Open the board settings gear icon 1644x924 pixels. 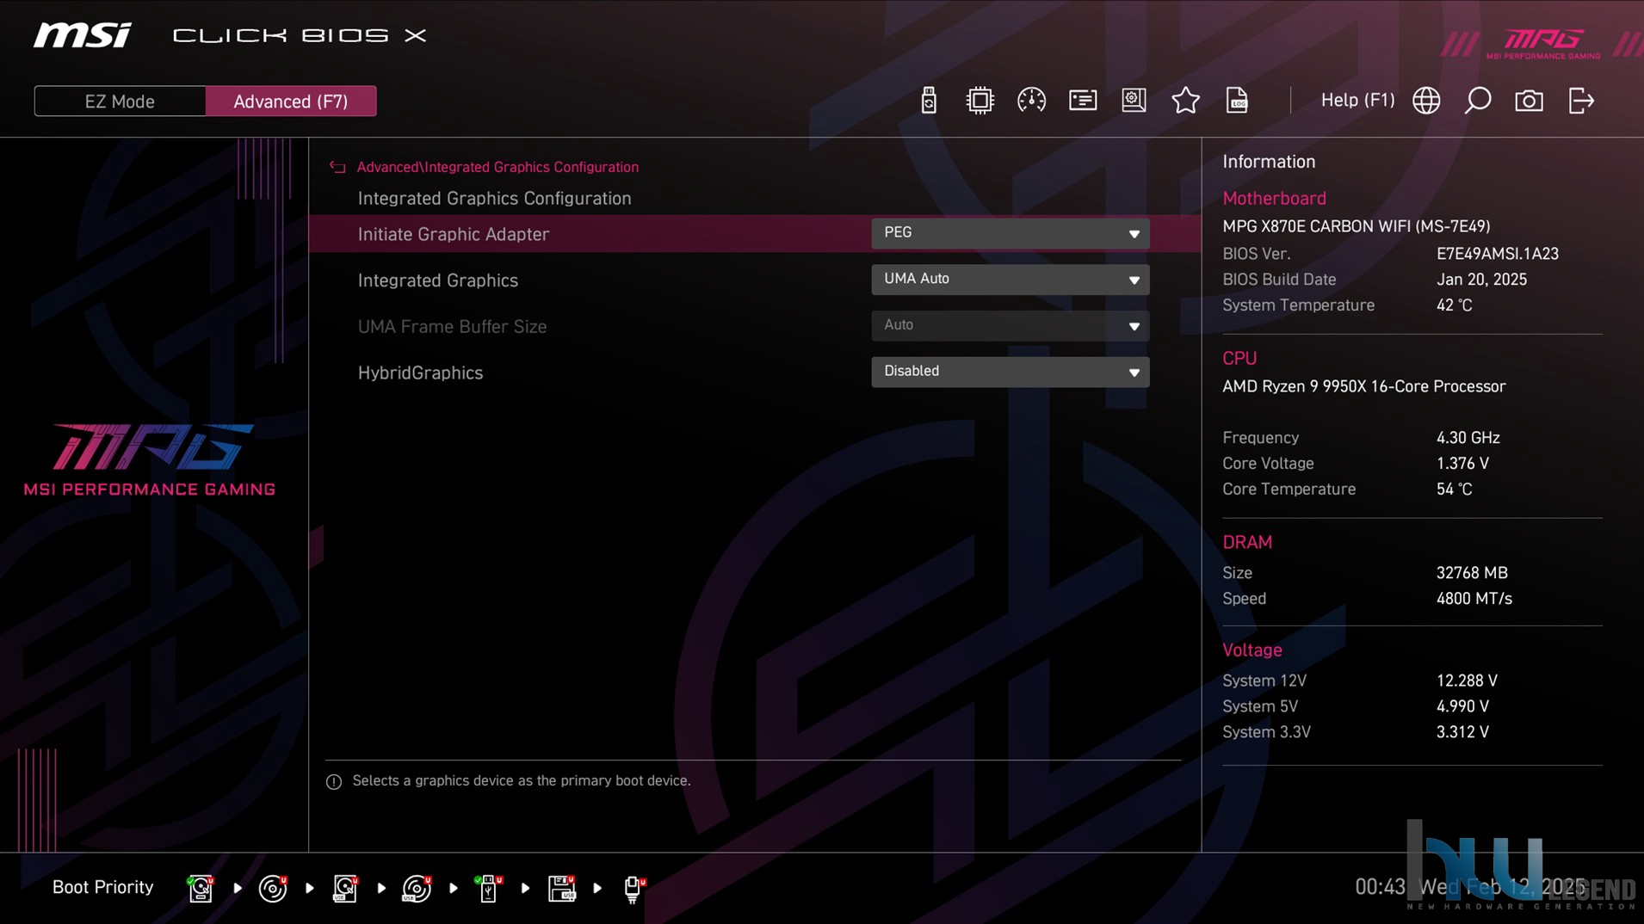[x=1134, y=101]
